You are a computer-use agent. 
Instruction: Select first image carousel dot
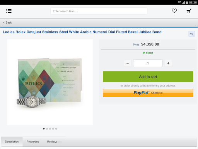(x=44, y=128)
